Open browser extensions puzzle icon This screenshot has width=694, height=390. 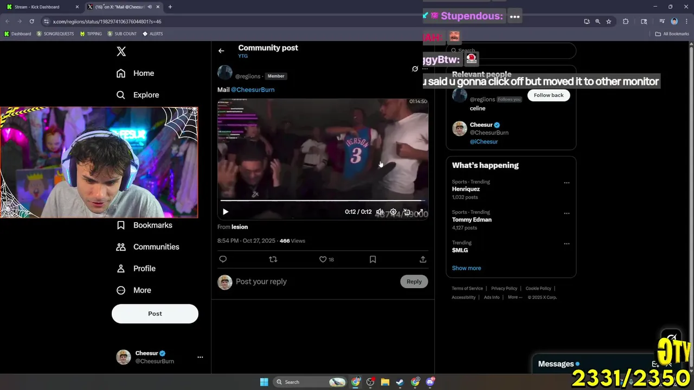coord(626,22)
